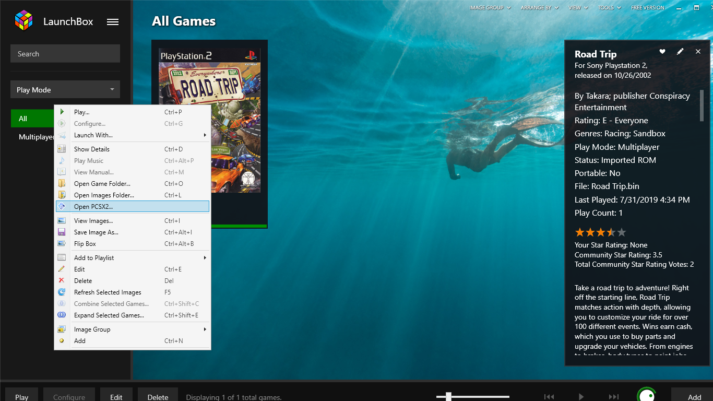713x401 pixels.
Task: Select the Road Trip box art thumbnail
Action: point(209,121)
